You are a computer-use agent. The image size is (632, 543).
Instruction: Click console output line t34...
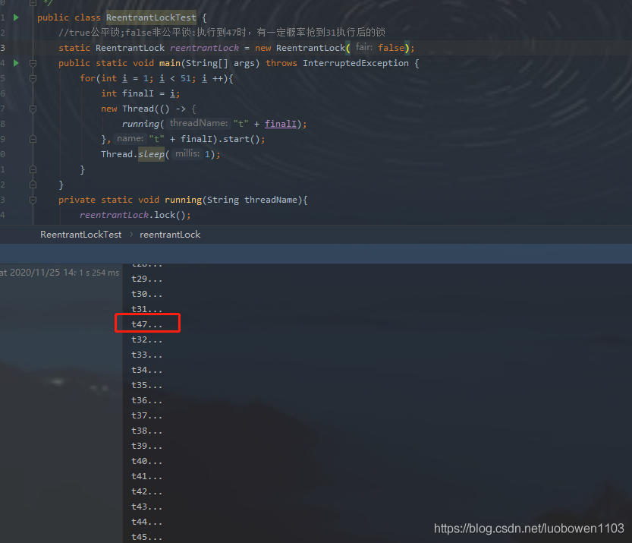pyautogui.click(x=146, y=370)
